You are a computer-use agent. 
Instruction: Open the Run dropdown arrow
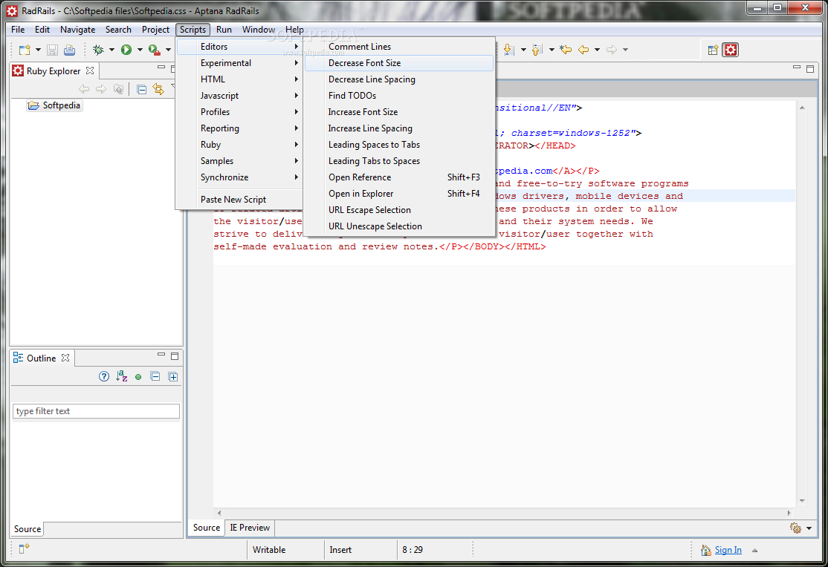(140, 50)
